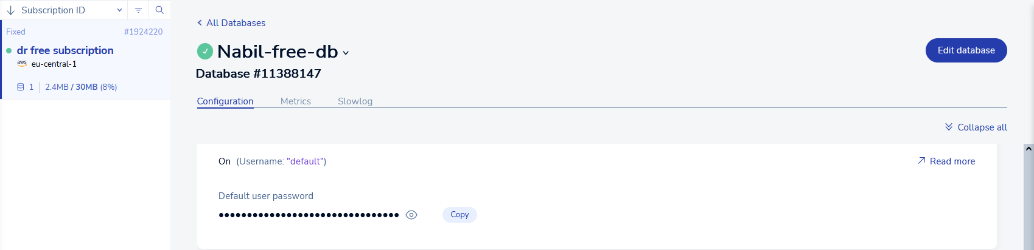
Task: Click the scrollbar up arrow
Action: pos(1029,148)
